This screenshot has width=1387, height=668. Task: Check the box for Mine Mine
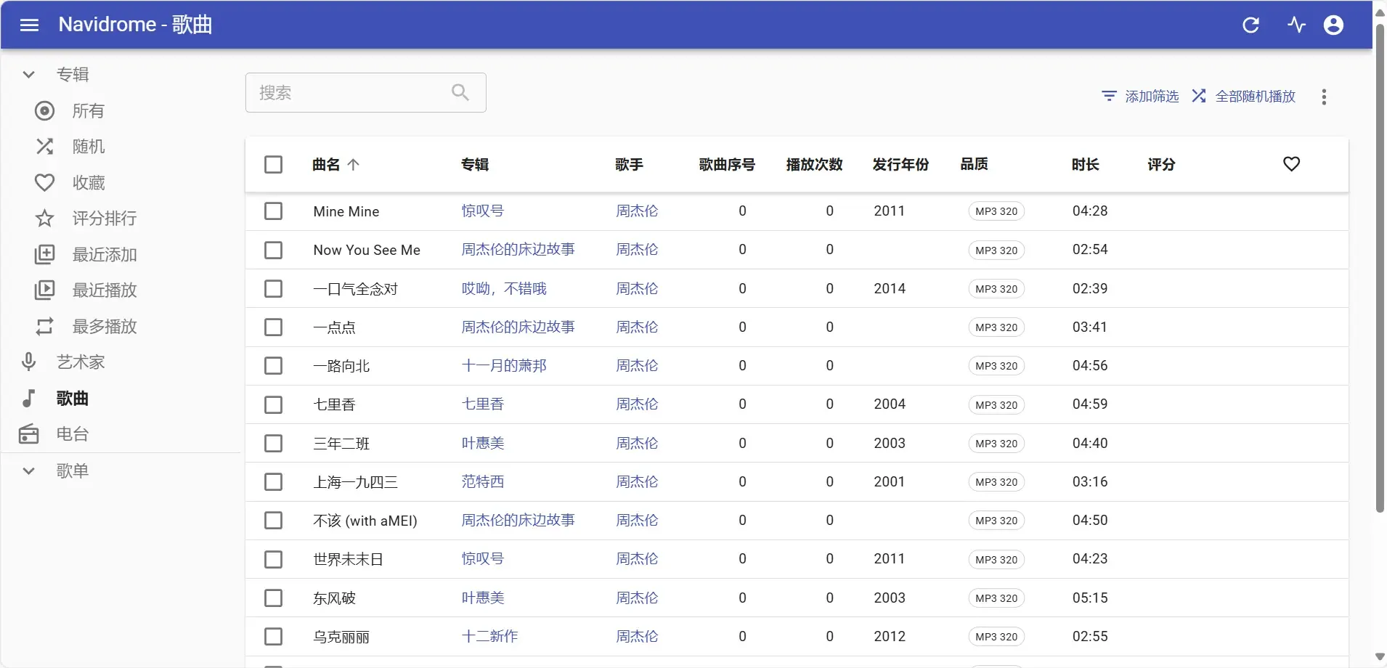click(x=274, y=211)
